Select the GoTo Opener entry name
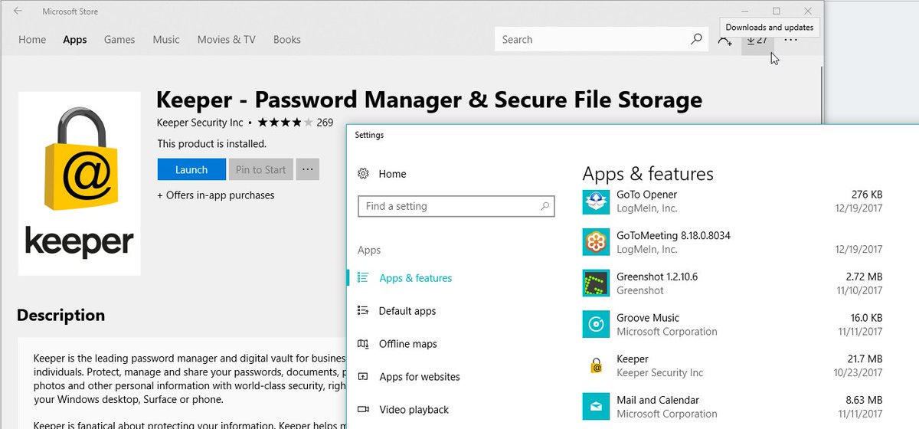Screen dimensions: 919x429 [x=647, y=195]
